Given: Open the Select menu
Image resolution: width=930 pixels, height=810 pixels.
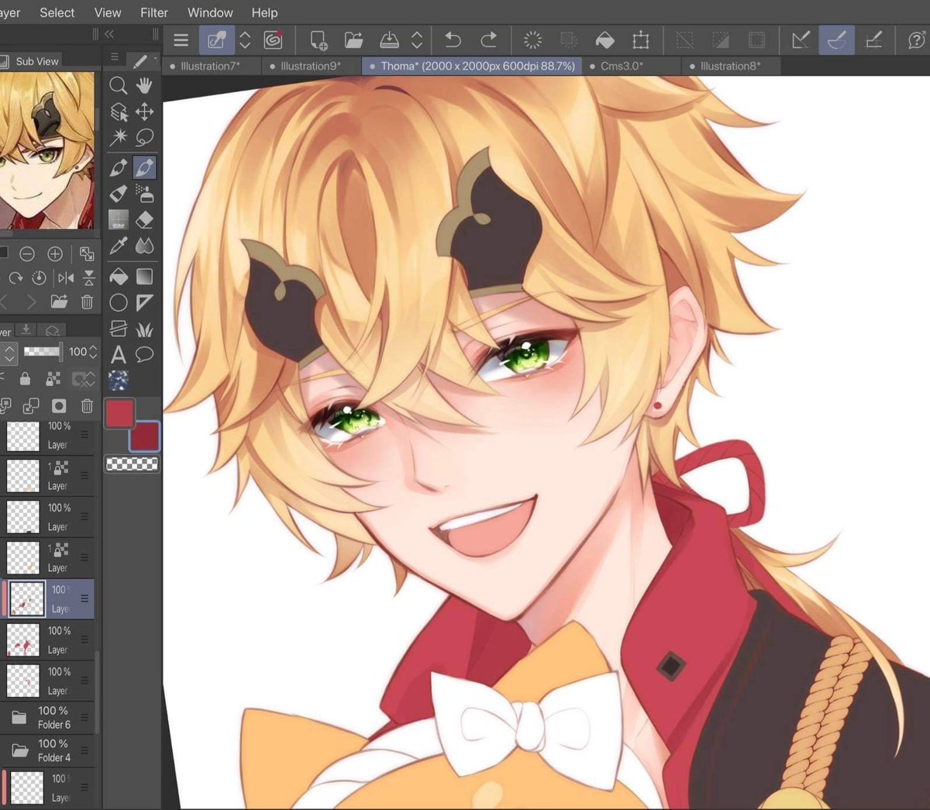Looking at the screenshot, I should tap(57, 12).
